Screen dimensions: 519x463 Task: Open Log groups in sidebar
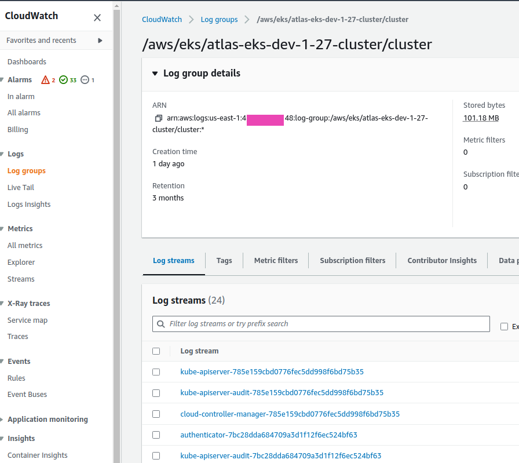click(x=27, y=171)
